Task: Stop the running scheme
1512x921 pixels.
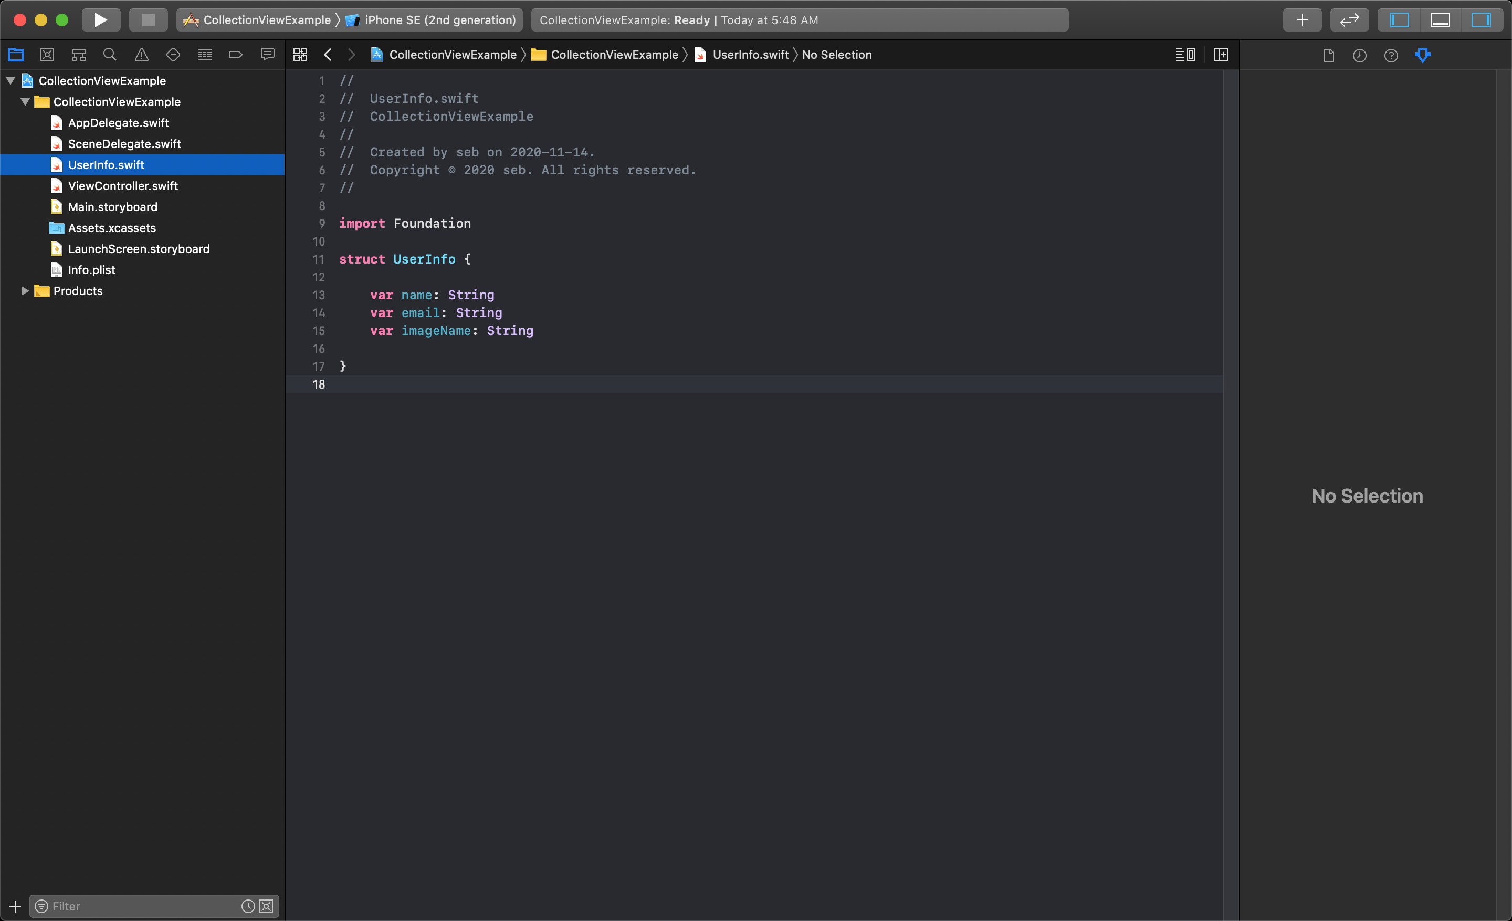Action: pyautogui.click(x=148, y=19)
